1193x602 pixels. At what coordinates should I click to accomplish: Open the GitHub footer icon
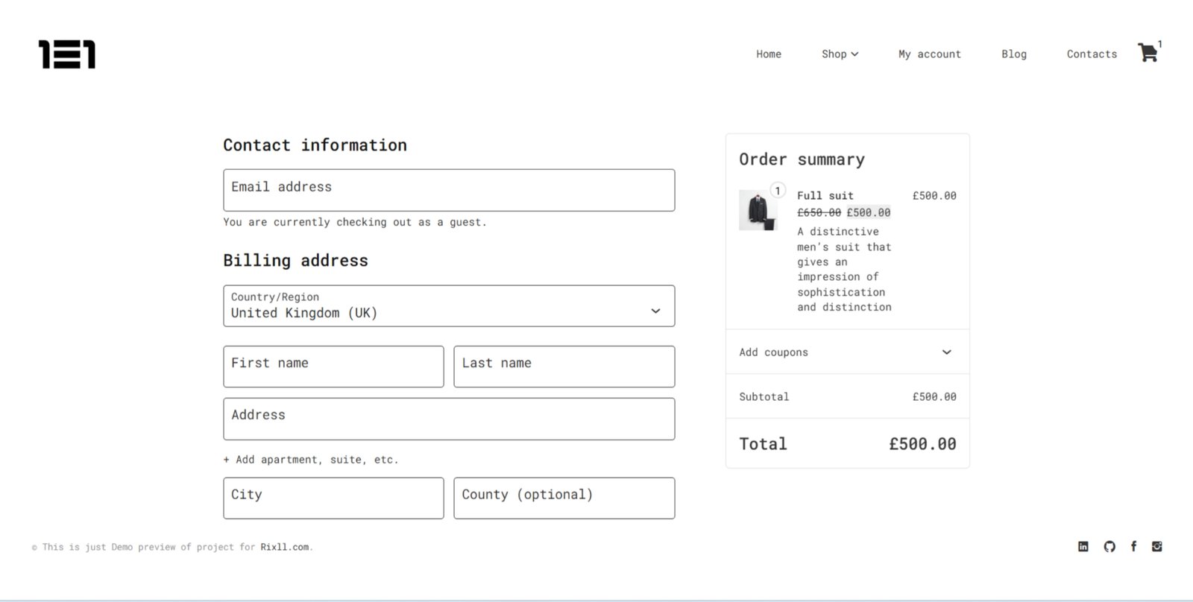1109,547
